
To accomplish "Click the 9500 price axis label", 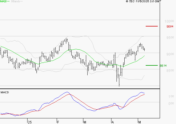I will tap(170, 37).
